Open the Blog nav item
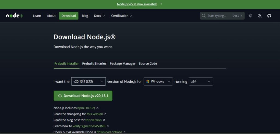 coord(85,16)
